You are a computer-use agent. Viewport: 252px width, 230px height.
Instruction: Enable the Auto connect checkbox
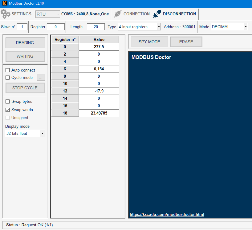point(8,70)
